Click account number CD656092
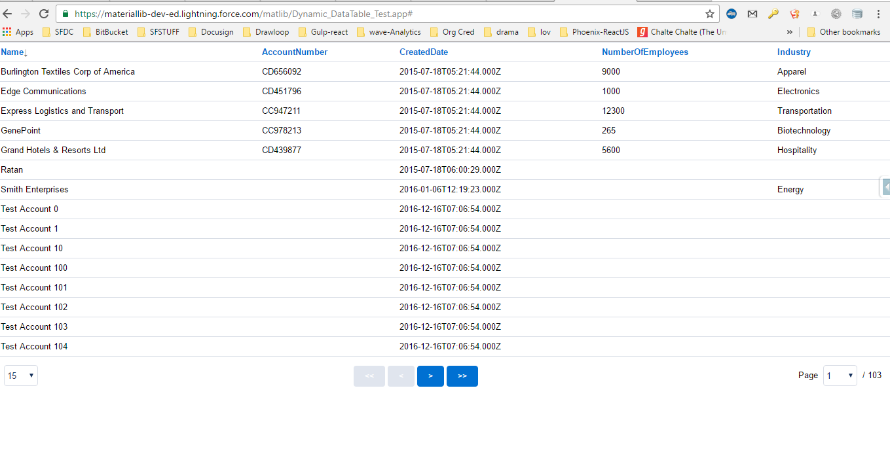Image resolution: width=890 pixels, height=458 pixels. pyautogui.click(x=282, y=72)
